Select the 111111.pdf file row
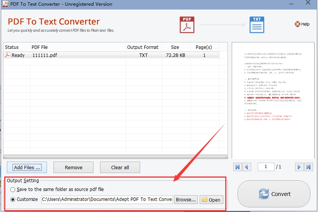Viewport: 318px width, 212px height. pos(111,55)
